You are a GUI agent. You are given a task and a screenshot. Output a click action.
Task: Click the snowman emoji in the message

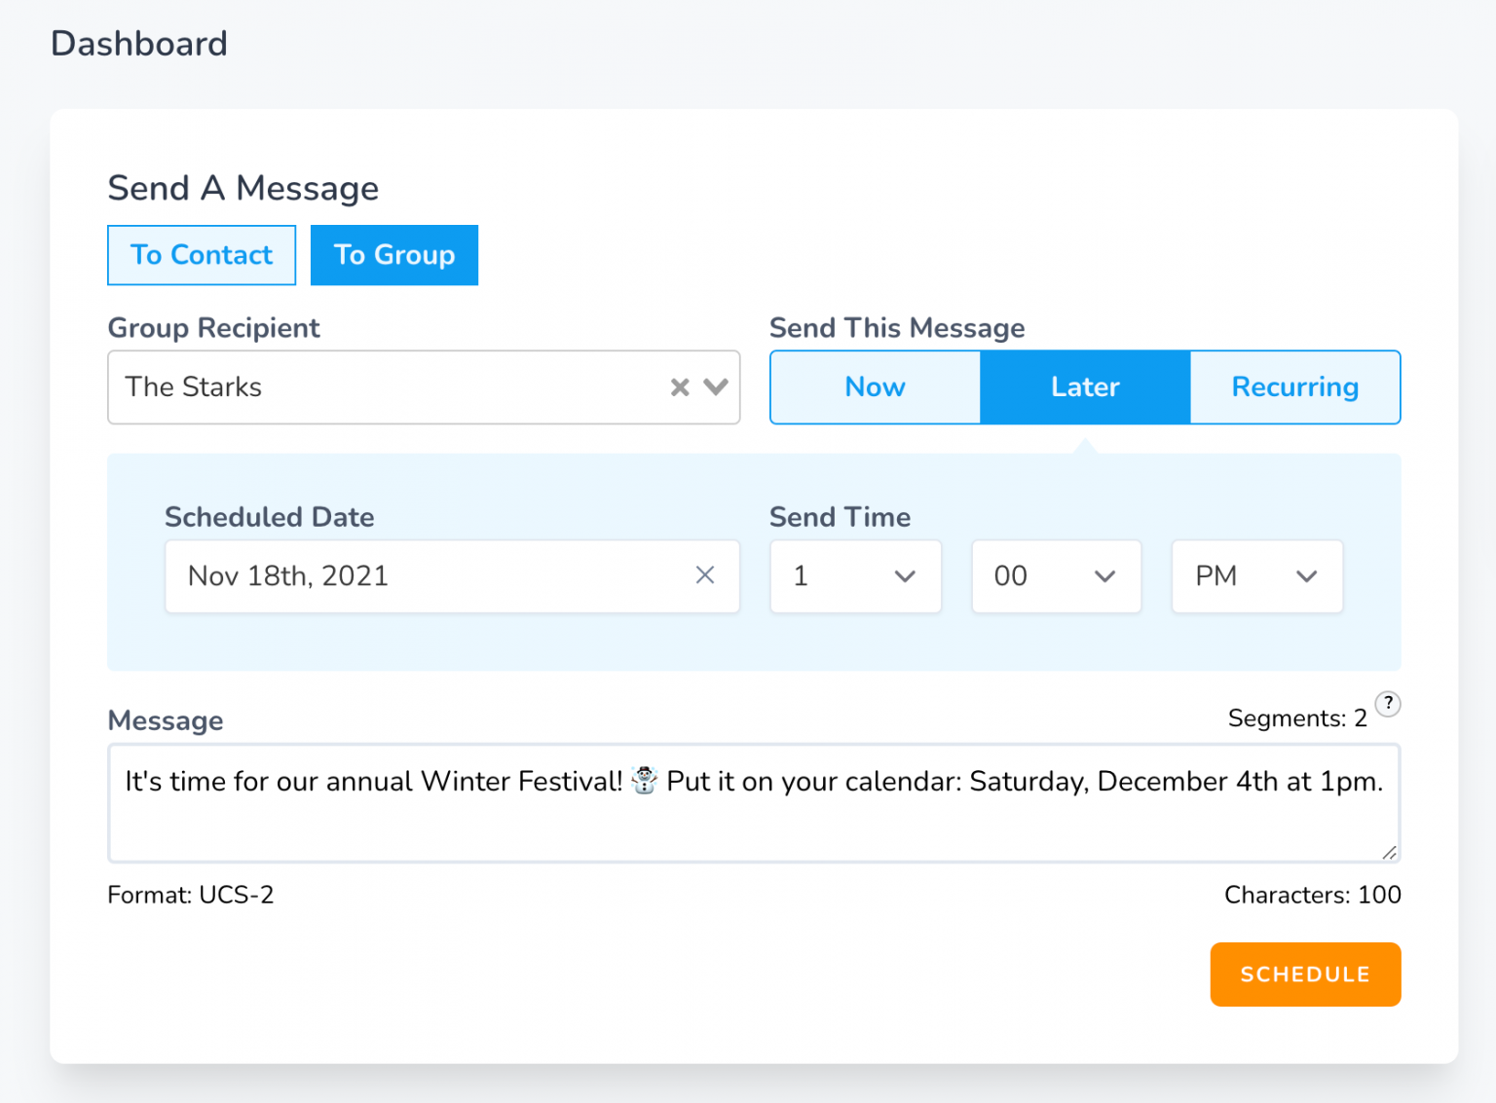pyautogui.click(x=644, y=781)
